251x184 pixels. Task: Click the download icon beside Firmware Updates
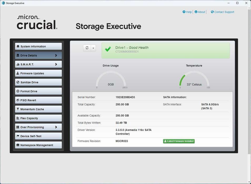click(18, 73)
